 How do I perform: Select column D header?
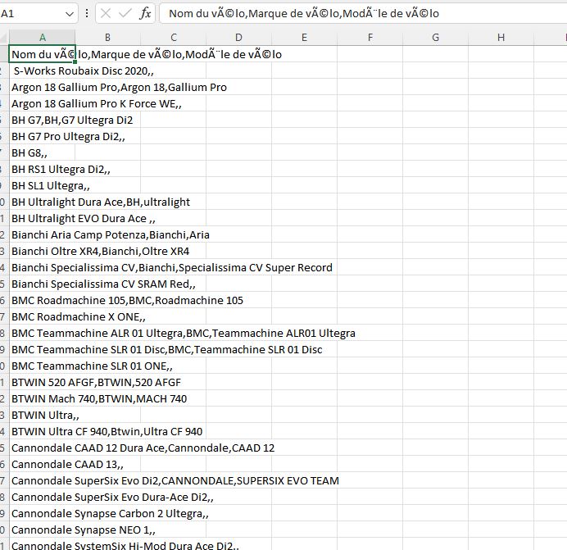[x=238, y=37]
